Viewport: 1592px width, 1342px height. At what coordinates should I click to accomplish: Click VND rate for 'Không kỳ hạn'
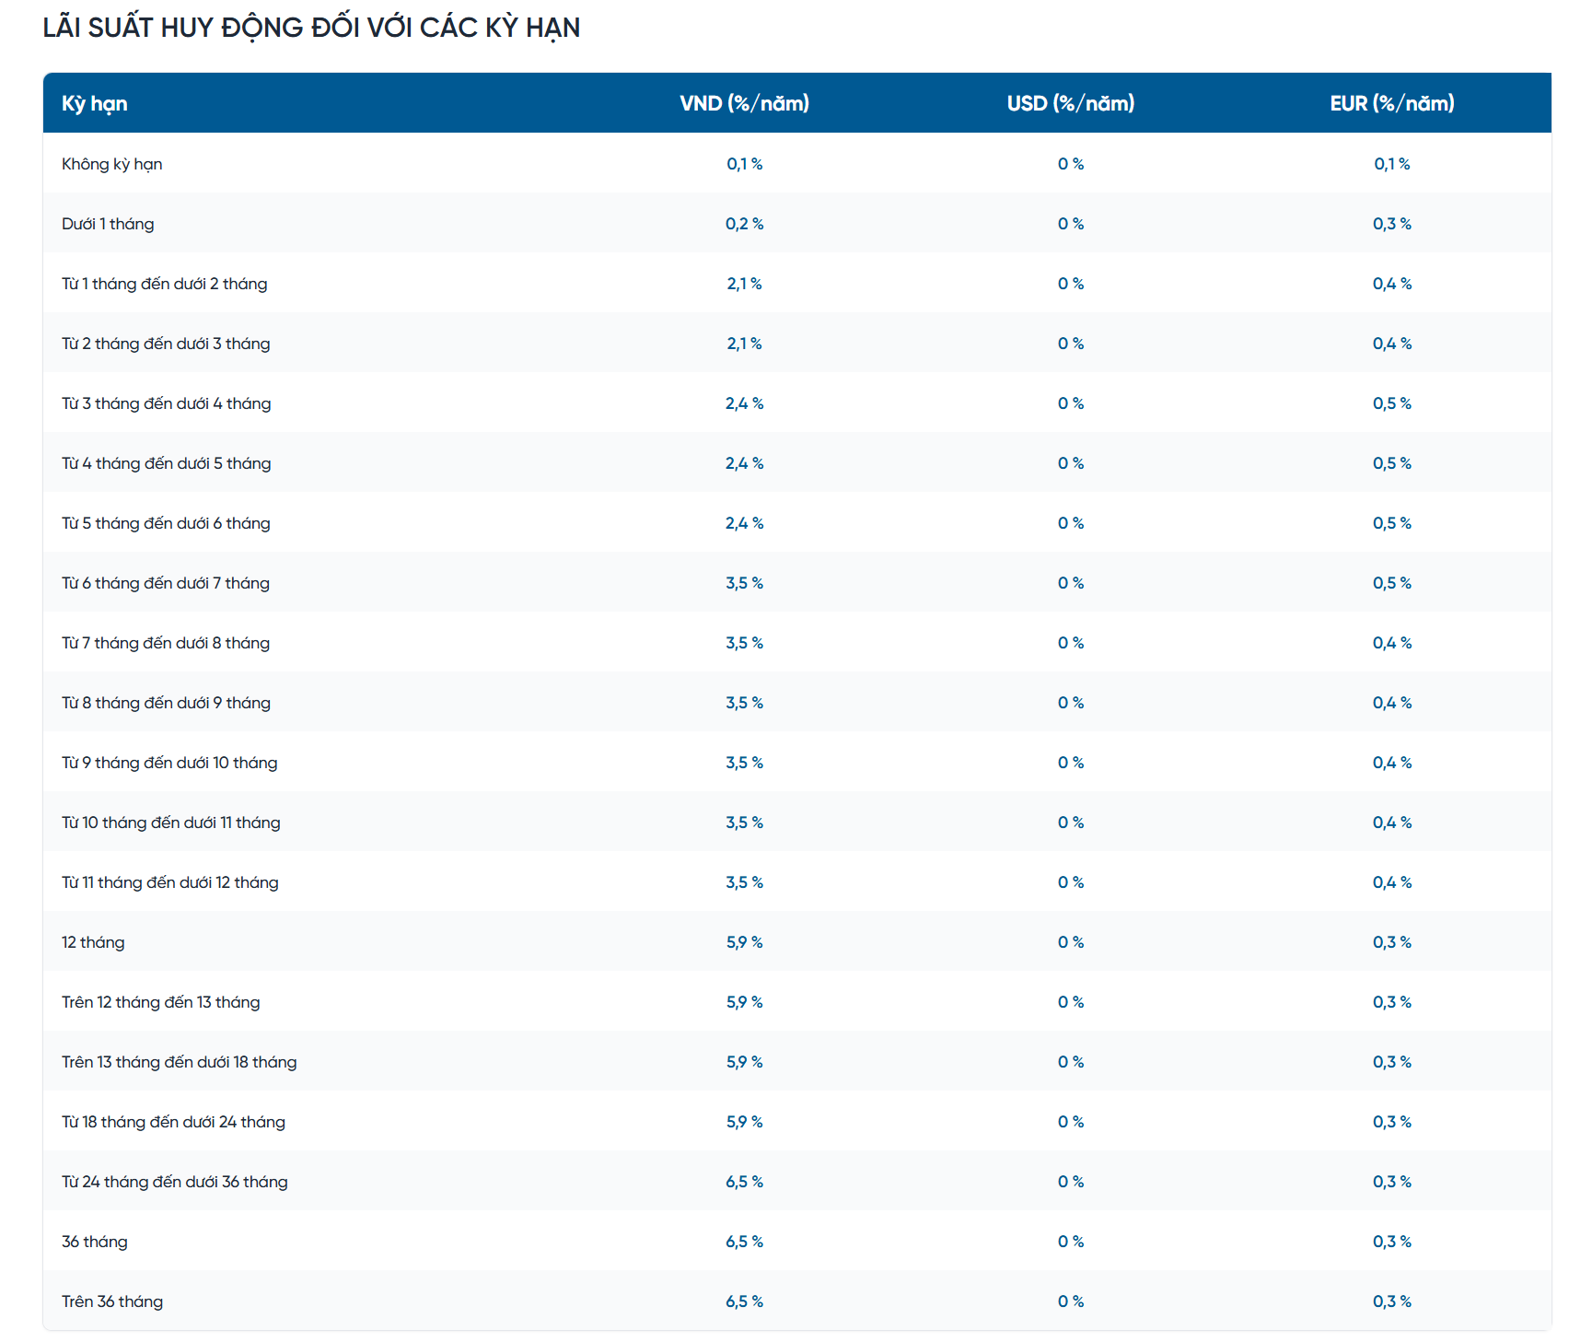744,164
